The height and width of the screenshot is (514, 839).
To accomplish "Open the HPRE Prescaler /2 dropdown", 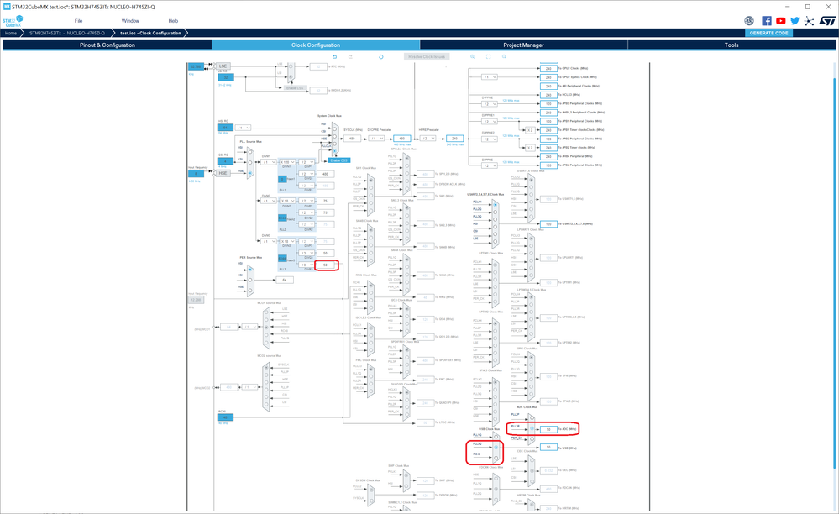I will pos(427,139).
